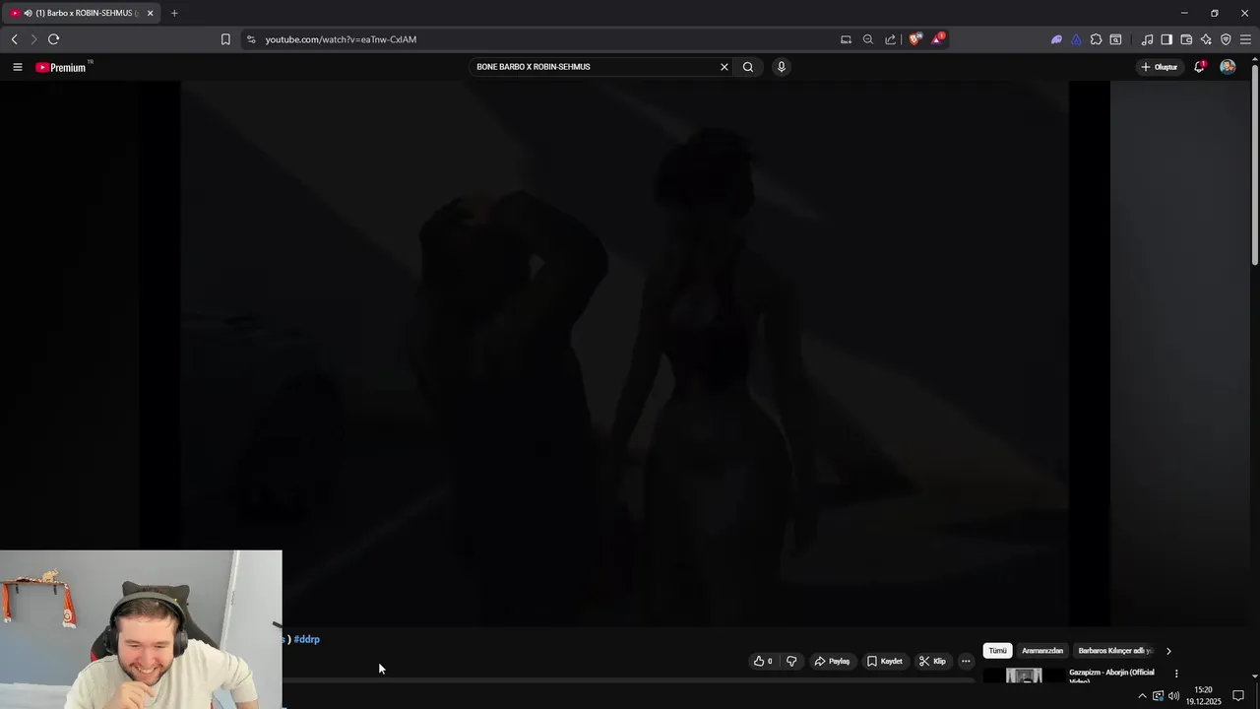Open Brave Rewards triangle icon
This screenshot has width=1260, height=709.
click(938, 39)
